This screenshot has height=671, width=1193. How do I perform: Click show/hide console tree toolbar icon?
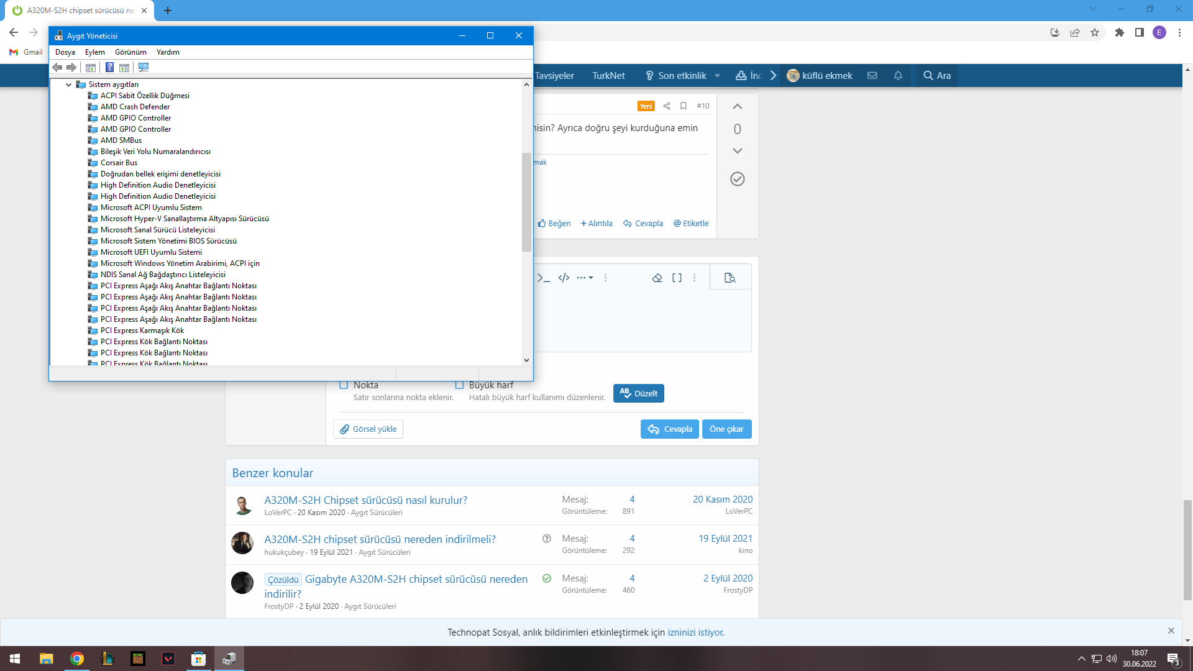(x=91, y=67)
